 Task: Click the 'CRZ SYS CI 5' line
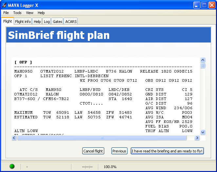coord(169,90)
